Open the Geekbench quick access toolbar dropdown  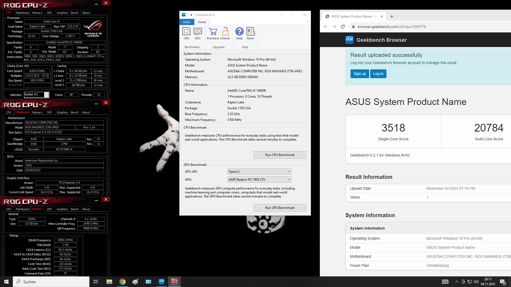191,15
